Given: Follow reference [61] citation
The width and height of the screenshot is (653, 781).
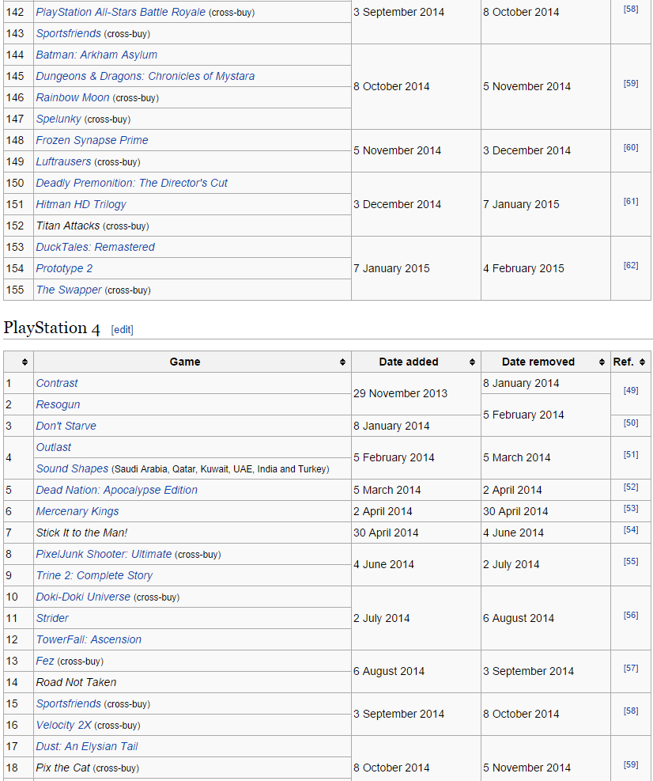Looking at the screenshot, I should [631, 201].
